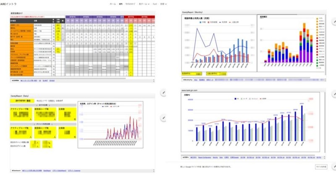Click the www.icare.jpn.com panel title

coord(189,90)
